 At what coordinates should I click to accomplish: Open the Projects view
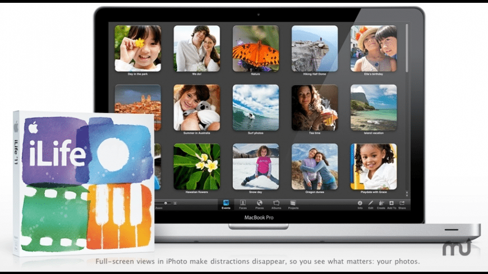[x=293, y=204]
